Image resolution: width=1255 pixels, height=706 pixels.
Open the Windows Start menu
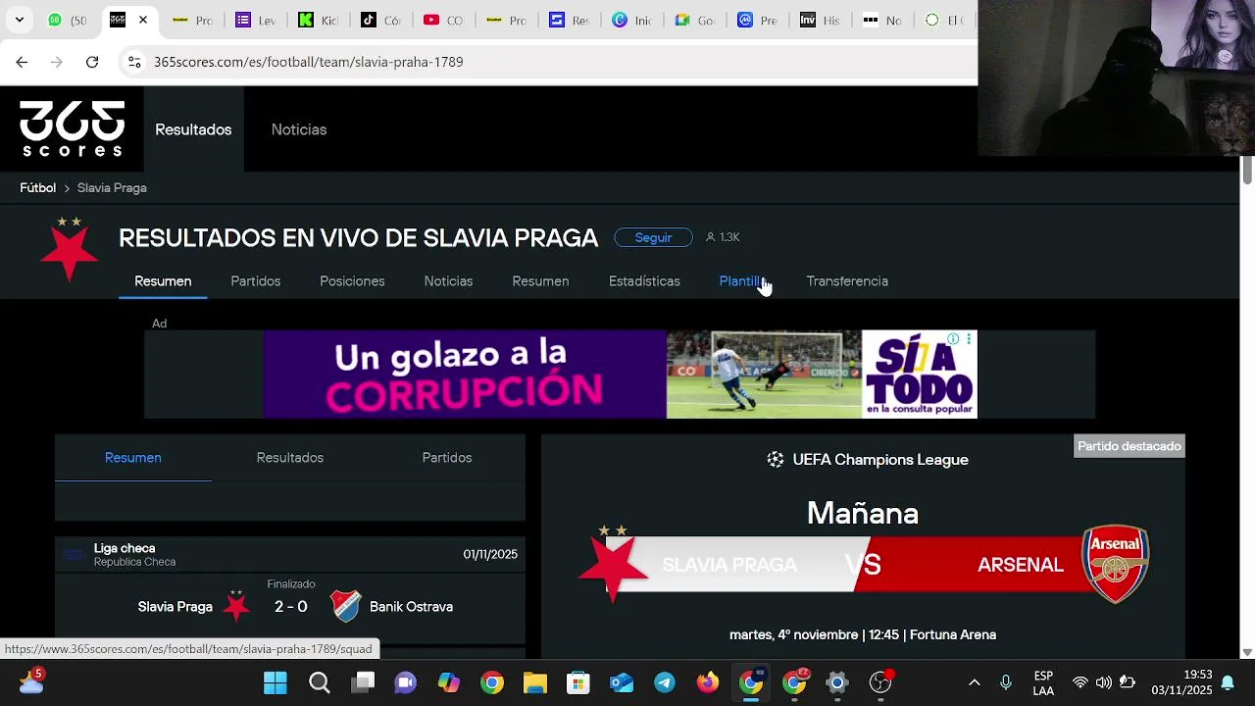tap(276, 682)
